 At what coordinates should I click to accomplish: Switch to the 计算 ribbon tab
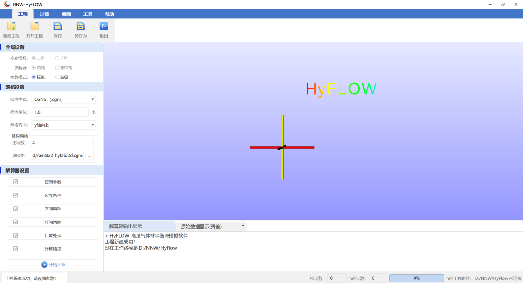(x=45, y=14)
